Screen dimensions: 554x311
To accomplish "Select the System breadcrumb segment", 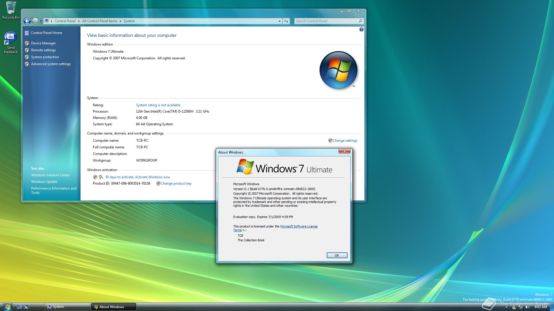I will (129, 21).
